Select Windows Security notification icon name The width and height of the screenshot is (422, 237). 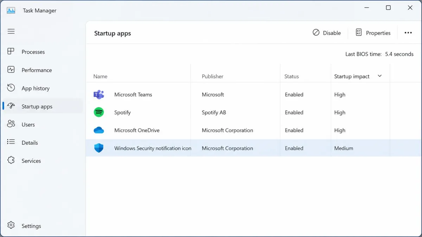point(153,148)
